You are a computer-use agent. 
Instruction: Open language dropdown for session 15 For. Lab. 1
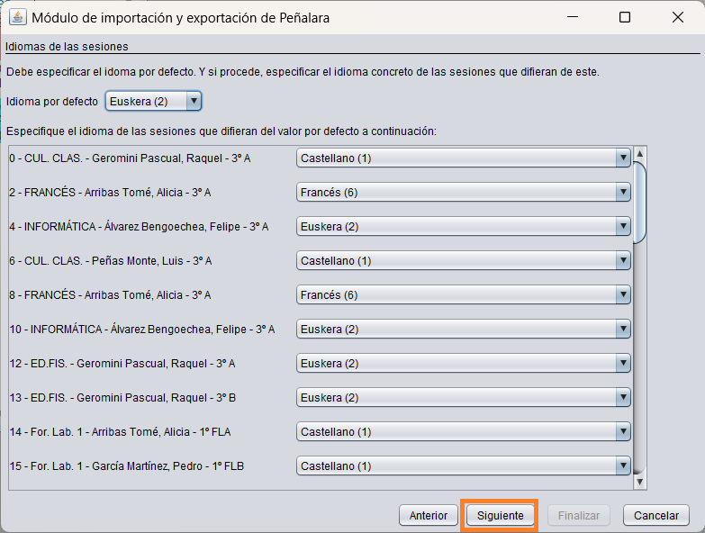pos(463,466)
